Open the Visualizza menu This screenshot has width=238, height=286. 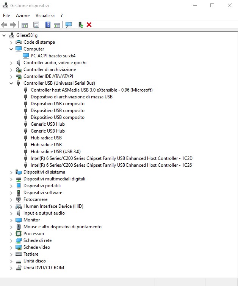pos(45,16)
